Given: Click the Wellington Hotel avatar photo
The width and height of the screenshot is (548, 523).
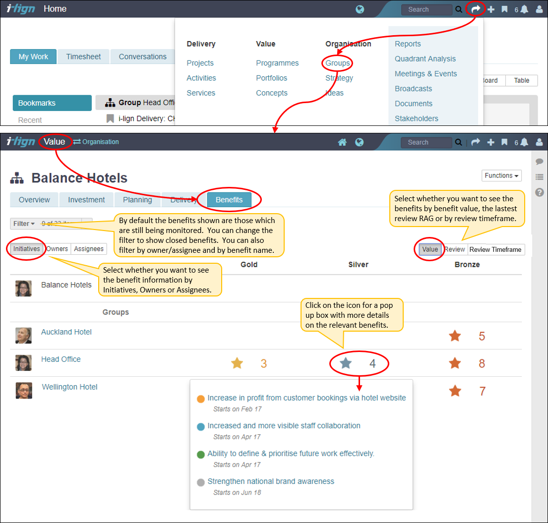Looking at the screenshot, I should click(24, 391).
